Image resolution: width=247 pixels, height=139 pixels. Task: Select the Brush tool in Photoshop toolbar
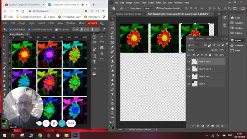[112, 56]
